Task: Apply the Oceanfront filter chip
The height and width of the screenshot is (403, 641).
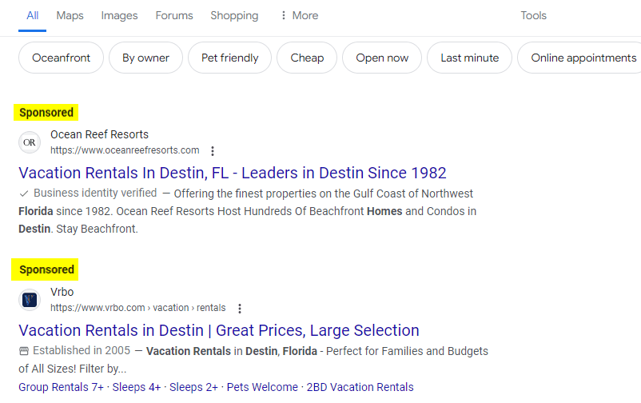Action: click(x=61, y=58)
